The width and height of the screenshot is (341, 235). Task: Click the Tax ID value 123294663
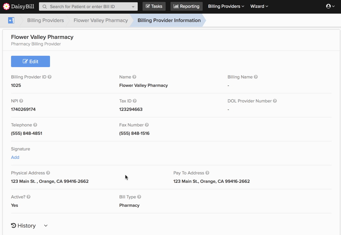(131, 109)
